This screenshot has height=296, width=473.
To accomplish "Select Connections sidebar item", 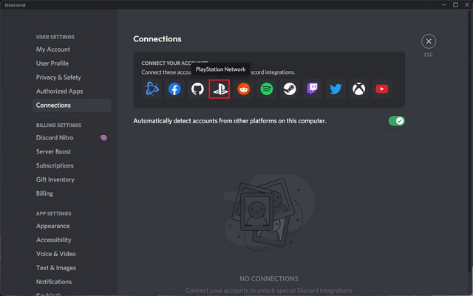I will point(72,106).
